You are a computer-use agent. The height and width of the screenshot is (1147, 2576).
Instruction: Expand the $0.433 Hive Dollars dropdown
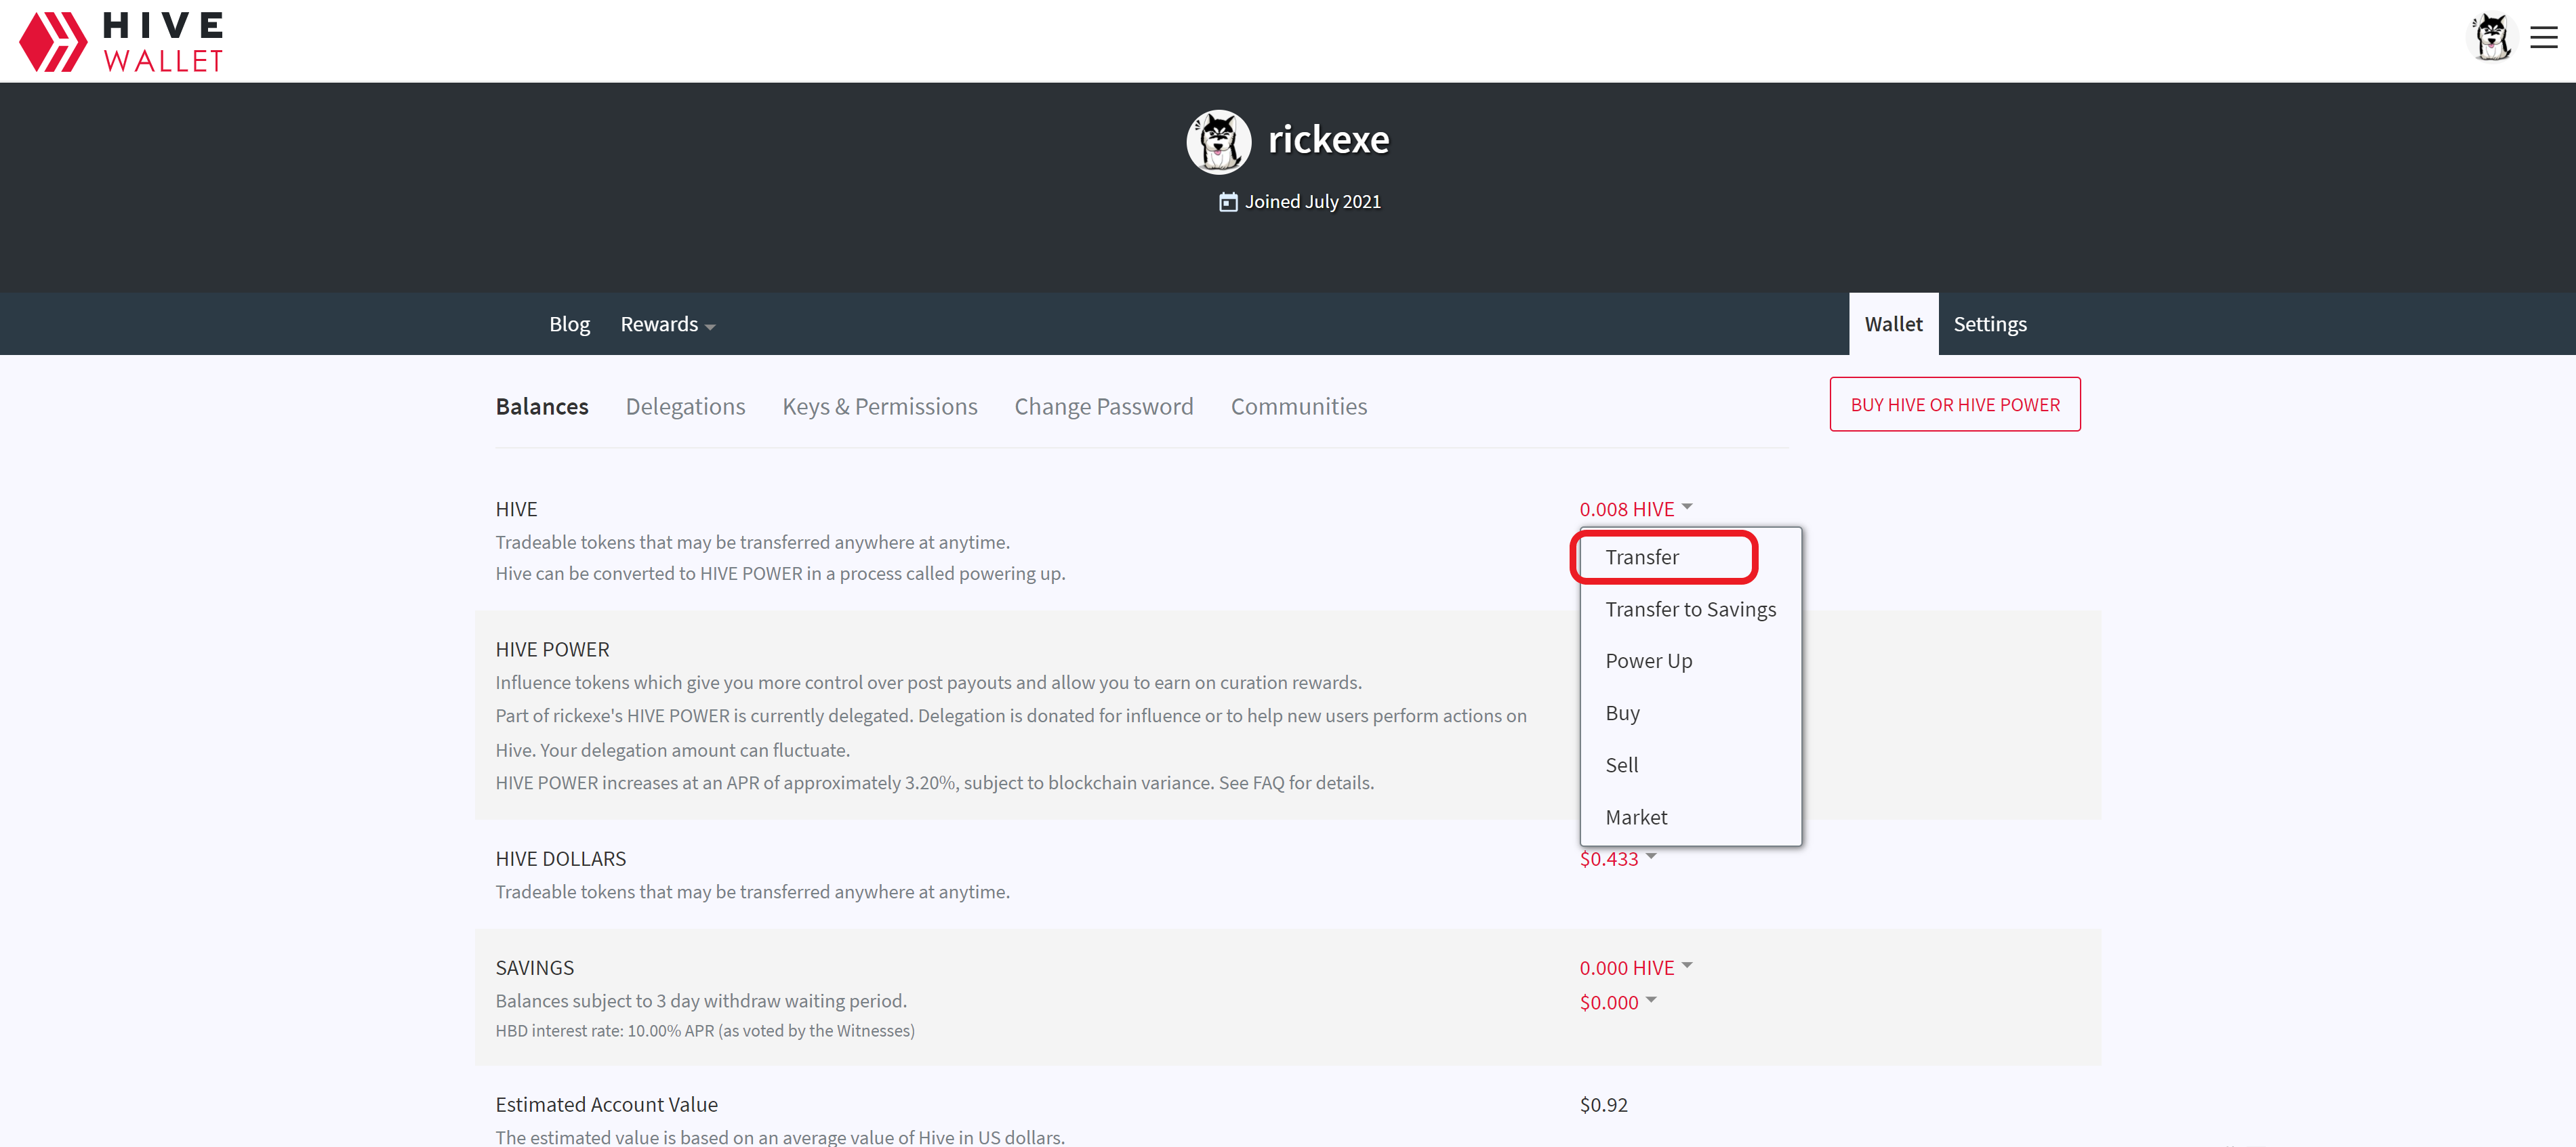coord(1618,859)
